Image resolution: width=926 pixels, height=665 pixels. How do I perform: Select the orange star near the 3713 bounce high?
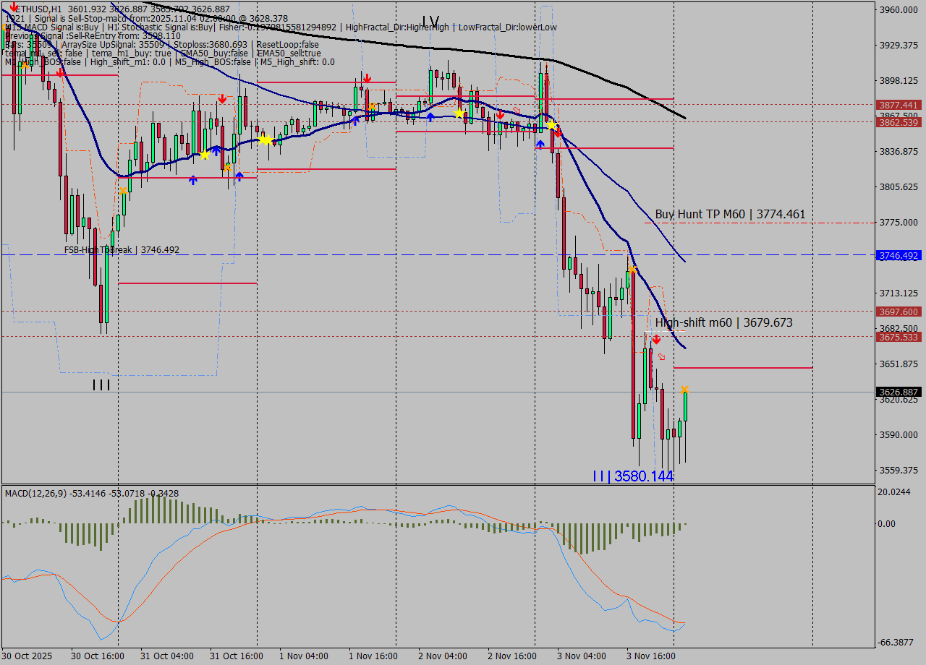click(632, 270)
